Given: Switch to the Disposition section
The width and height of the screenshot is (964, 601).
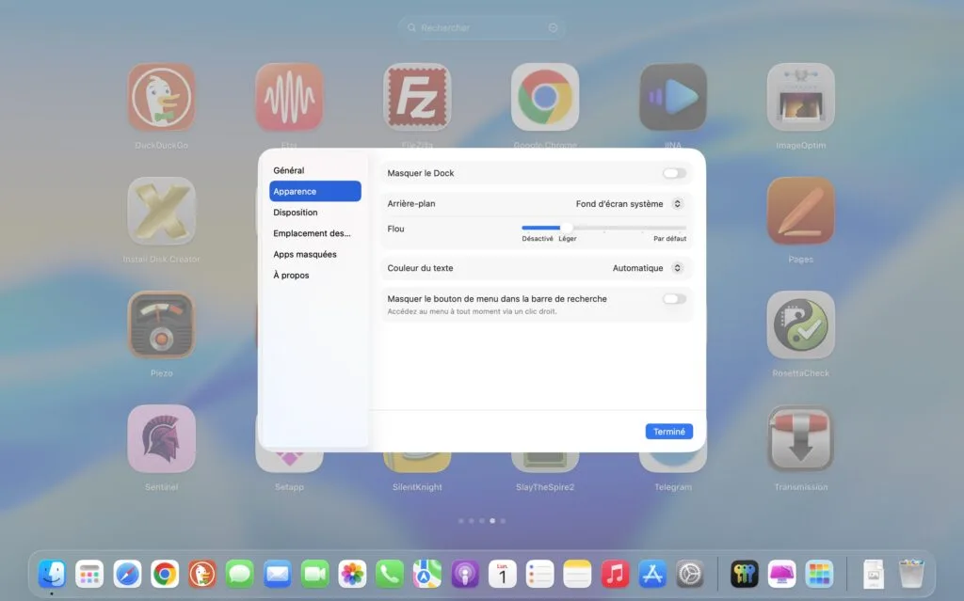Looking at the screenshot, I should click(314, 212).
